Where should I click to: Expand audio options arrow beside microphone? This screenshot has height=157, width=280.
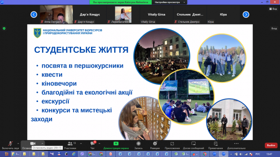(x=18, y=143)
